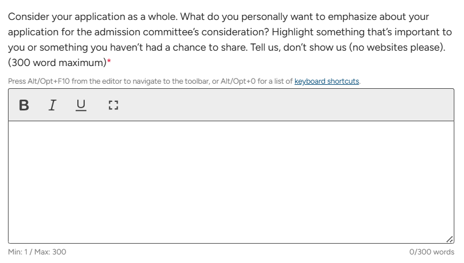Click the empty toolbar space right of fullscreen icon
The width and height of the screenshot is (464, 263).
tap(284, 105)
